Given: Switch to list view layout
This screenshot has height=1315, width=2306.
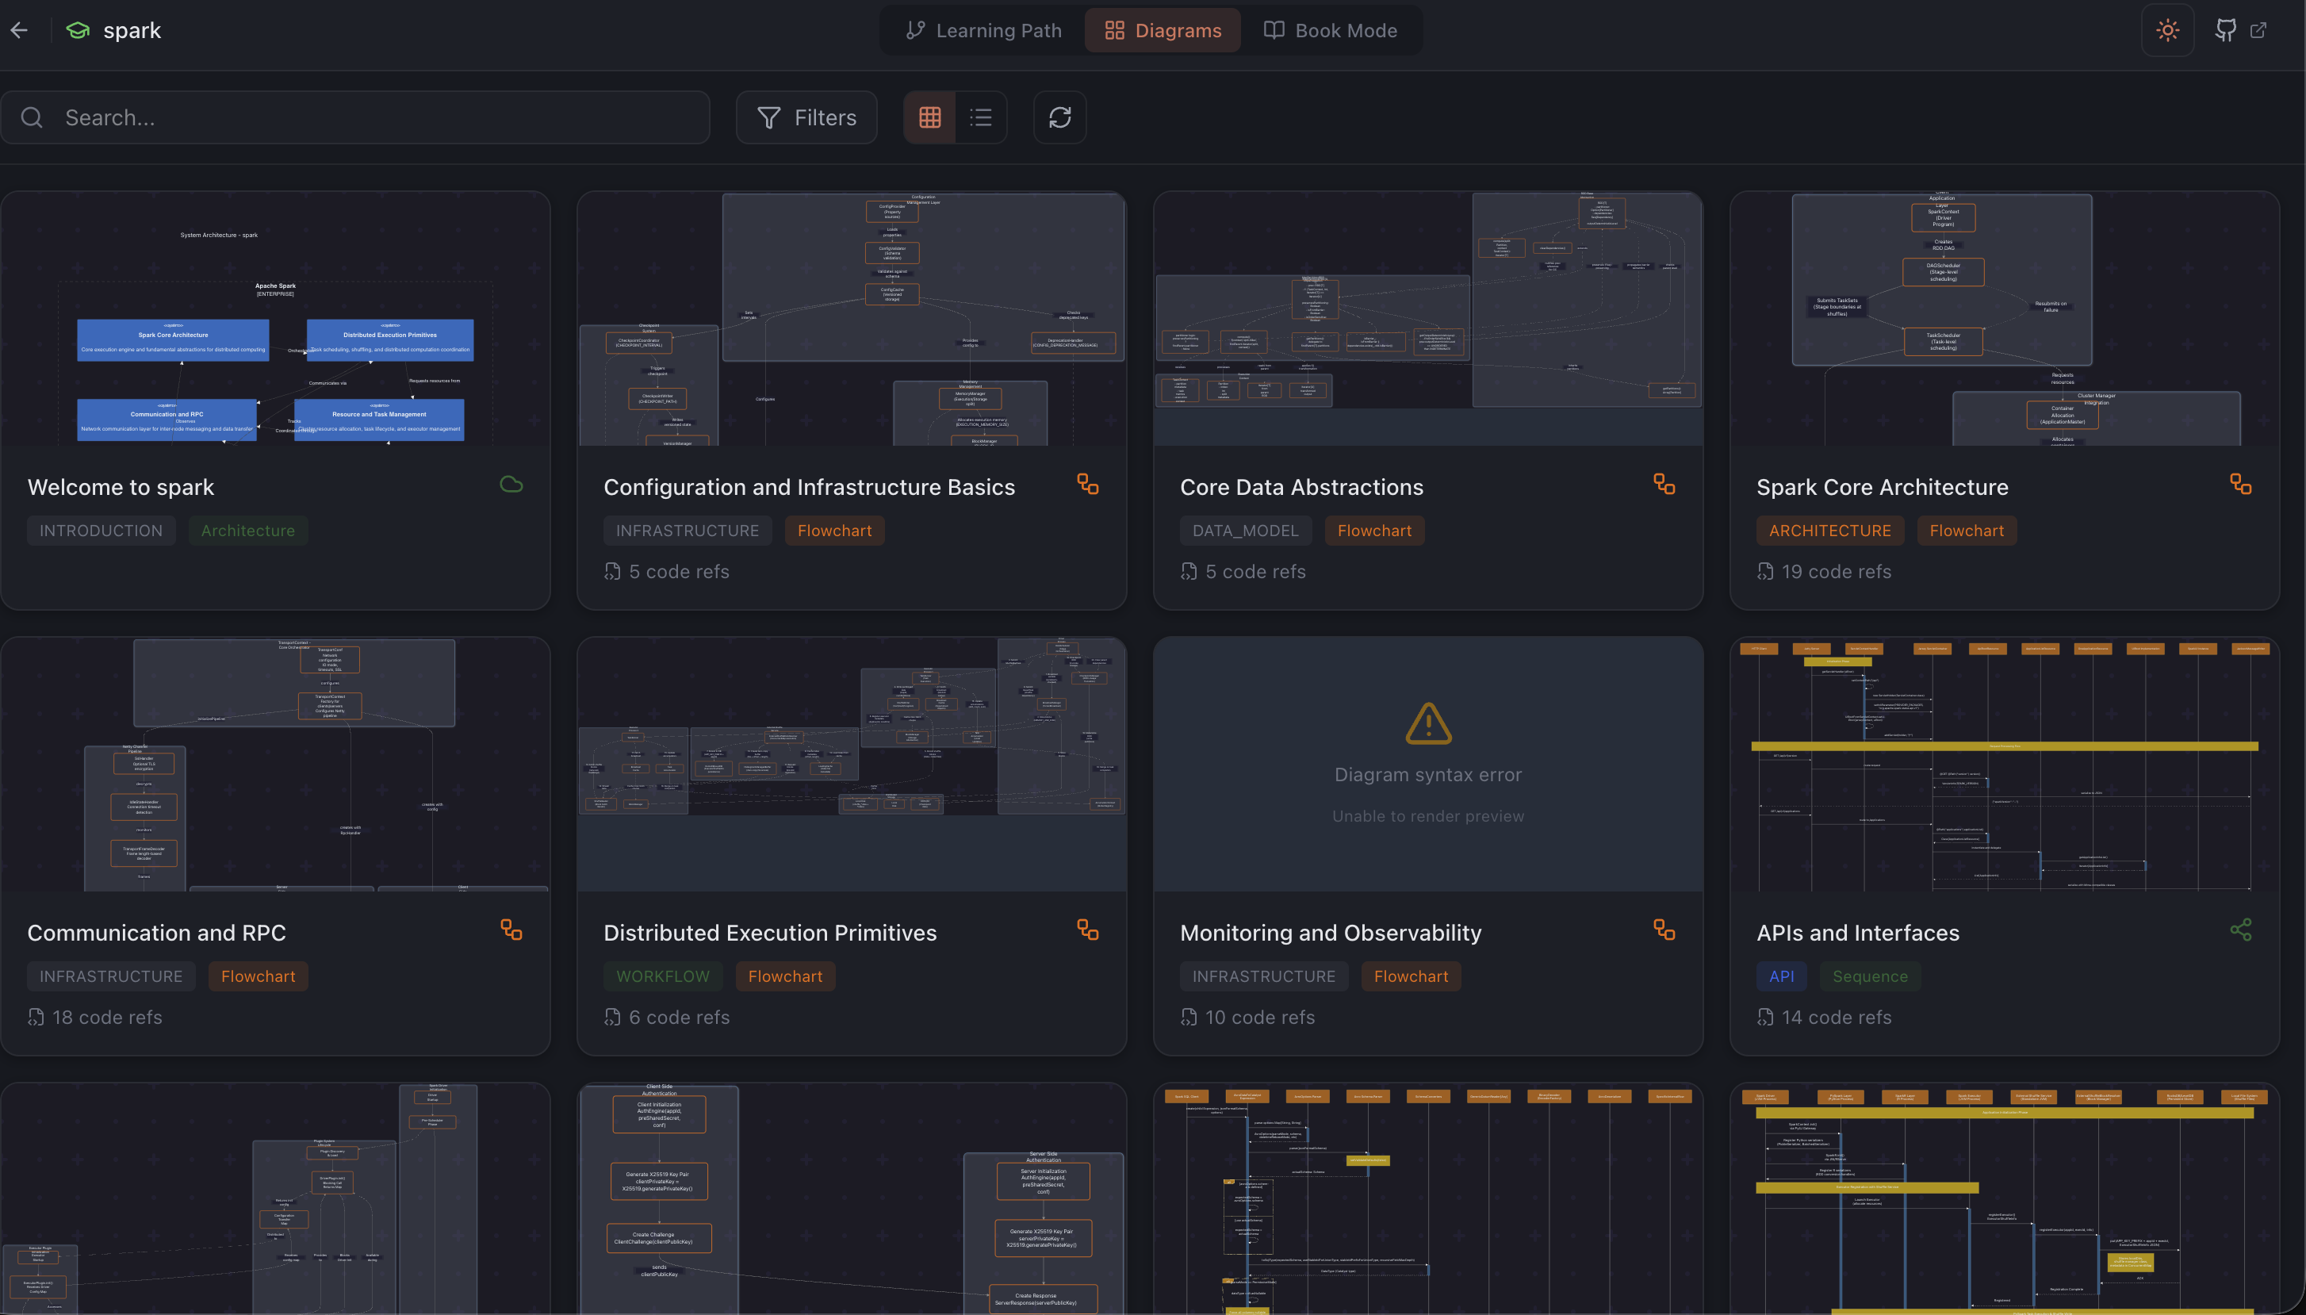Looking at the screenshot, I should 981,117.
